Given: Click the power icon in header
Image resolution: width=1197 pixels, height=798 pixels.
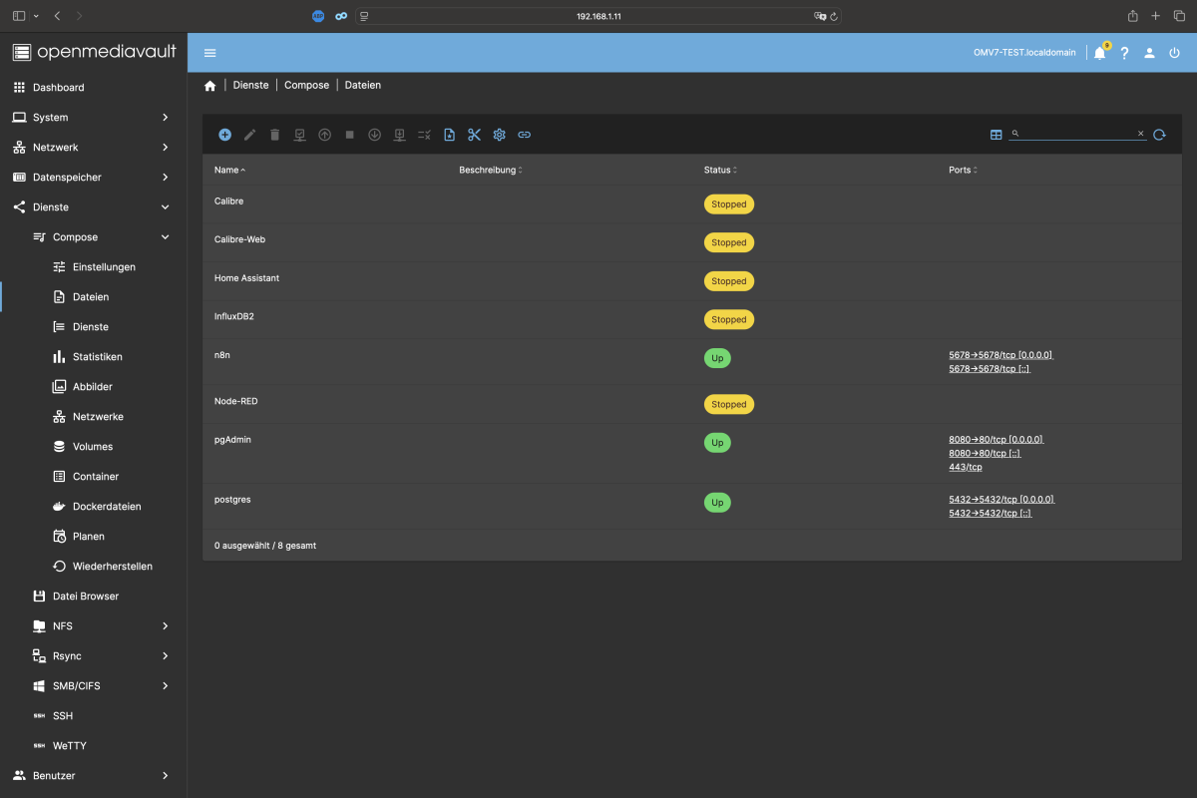Looking at the screenshot, I should pos(1174,53).
